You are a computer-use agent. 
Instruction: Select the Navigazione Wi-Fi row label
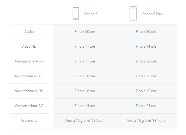pos(29,61)
